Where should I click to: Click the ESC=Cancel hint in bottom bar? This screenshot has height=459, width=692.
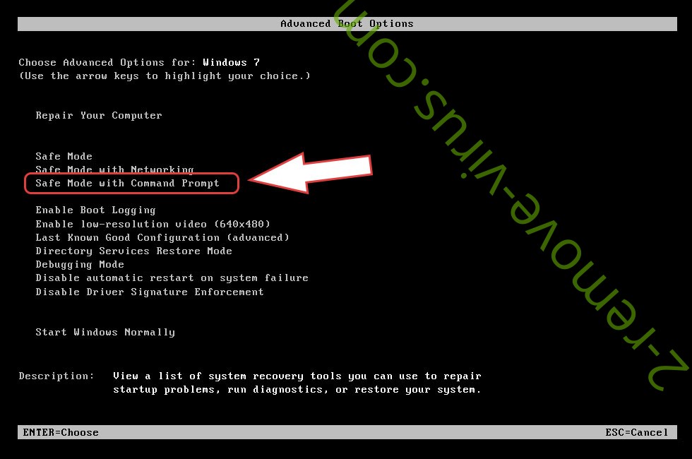tap(637, 432)
